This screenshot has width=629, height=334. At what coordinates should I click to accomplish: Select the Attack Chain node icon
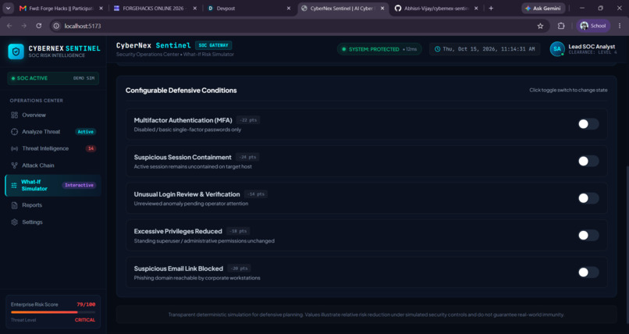[15, 165]
